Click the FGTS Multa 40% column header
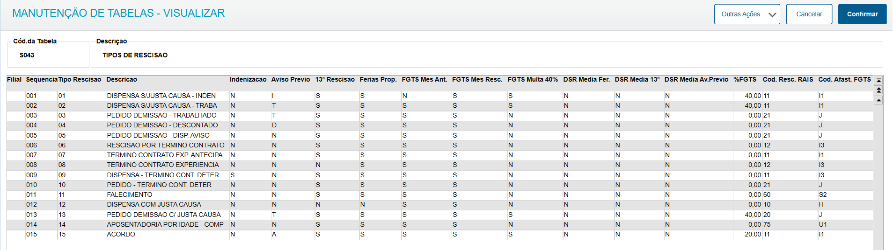The width and height of the screenshot is (893, 250). (533, 80)
